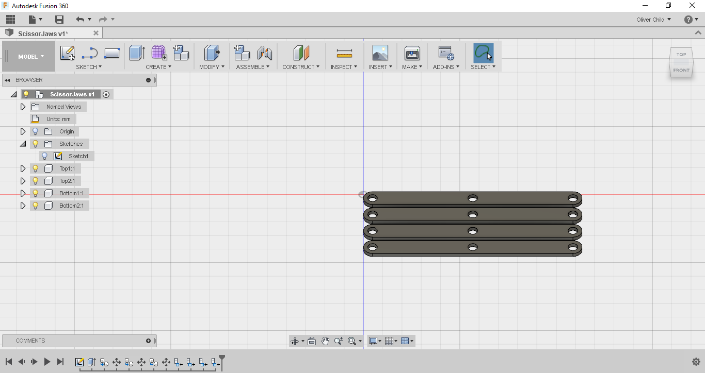Activate the ScissorJaws v1 component radio button
705x373 pixels.
[106, 94]
